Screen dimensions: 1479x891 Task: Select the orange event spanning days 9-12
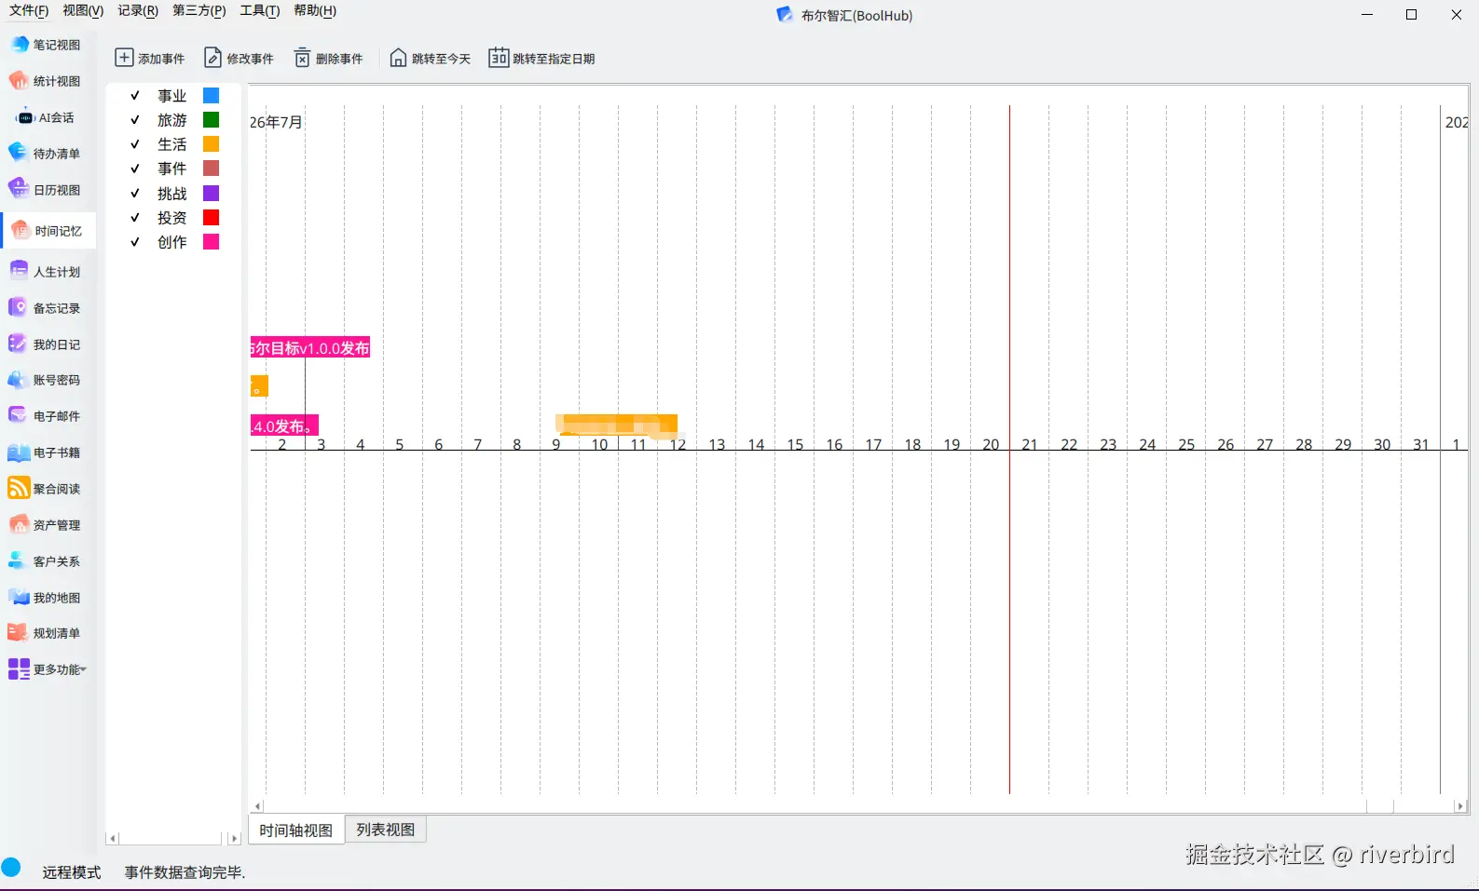617,425
